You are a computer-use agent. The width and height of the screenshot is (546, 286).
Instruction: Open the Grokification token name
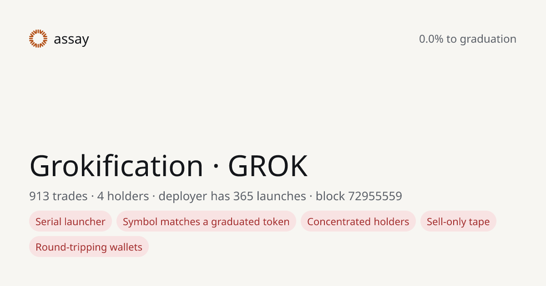[x=116, y=166]
